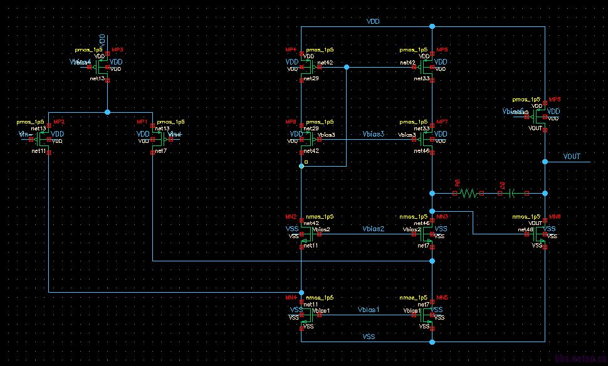Click the yellow nmos_1p5 label beside MN6

pyautogui.click(x=526, y=216)
